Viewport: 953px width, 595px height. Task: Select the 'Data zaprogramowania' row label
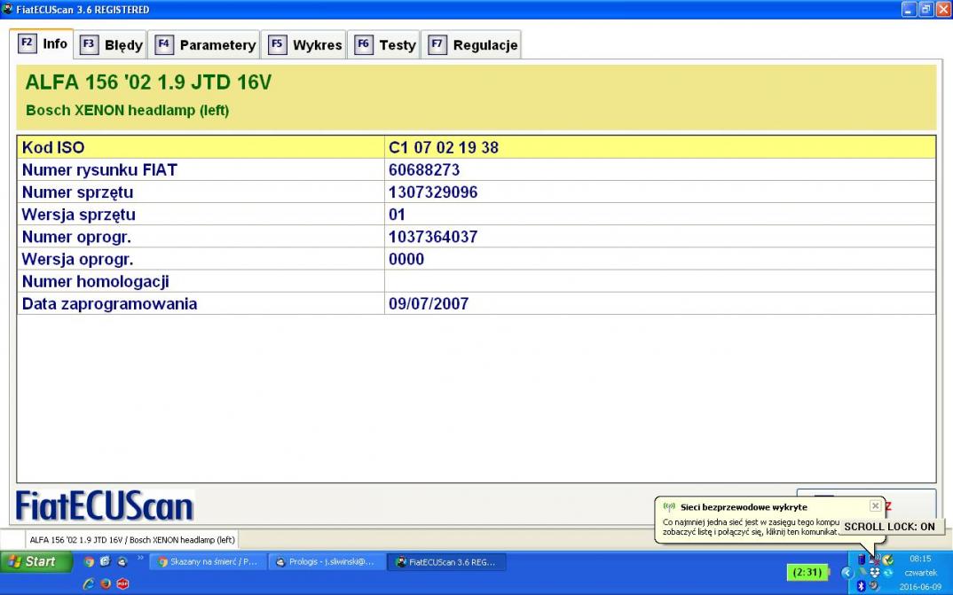pyautogui.click(x=109, y=304)
